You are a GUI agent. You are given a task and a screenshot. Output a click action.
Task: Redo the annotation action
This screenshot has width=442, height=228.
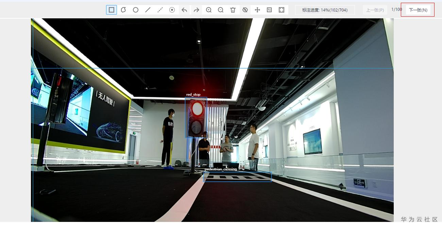(x=196, y=10)
